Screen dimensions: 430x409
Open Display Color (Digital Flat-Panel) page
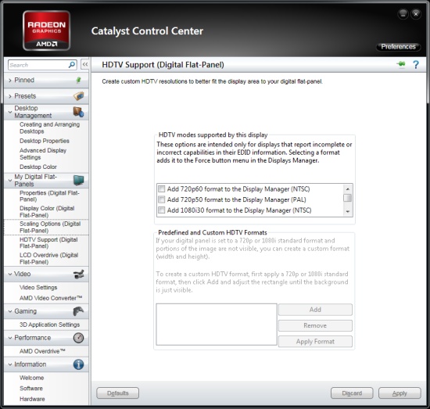(x=47, y=211)
